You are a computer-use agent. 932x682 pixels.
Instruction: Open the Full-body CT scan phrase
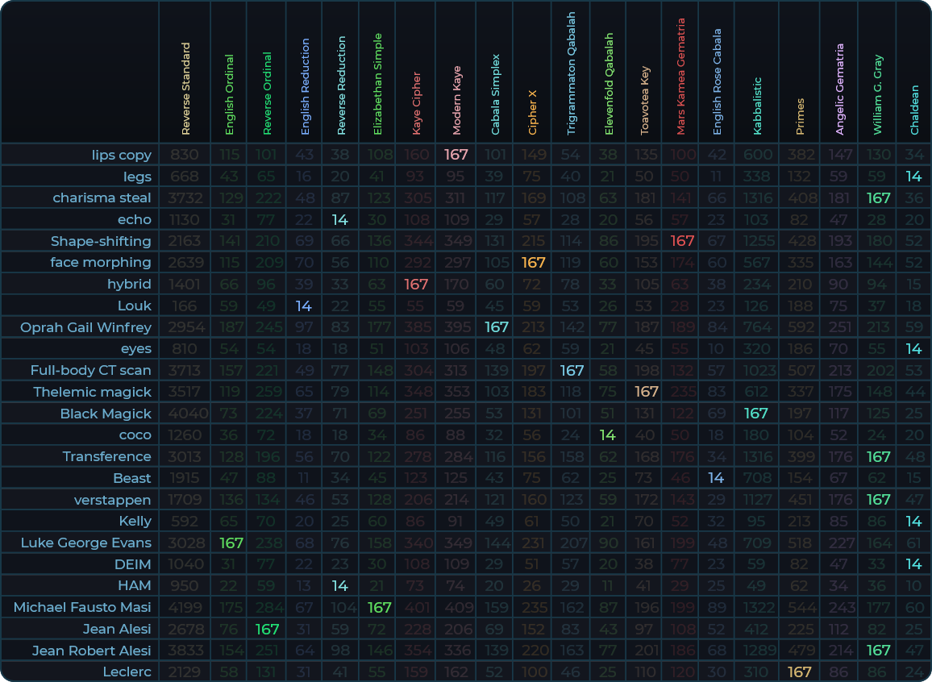tap(90, 370)
